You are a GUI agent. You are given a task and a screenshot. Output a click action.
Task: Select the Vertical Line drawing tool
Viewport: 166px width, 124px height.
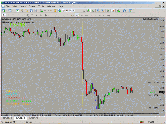tap(14, 15)
